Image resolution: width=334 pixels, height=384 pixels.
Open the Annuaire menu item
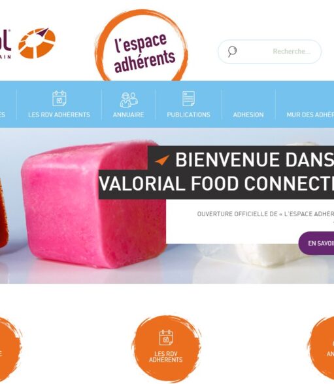pyautogui.click(x=129, y=115)
